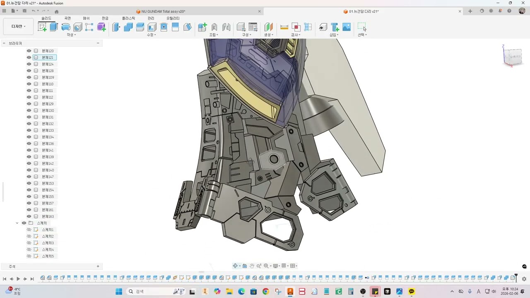Open the 판금 tab
This screenshot has height=298, width=530.
coord(105,18)
